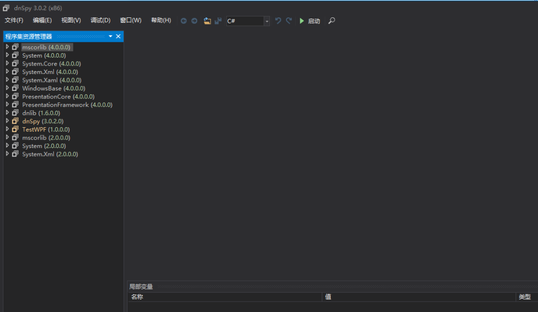Open the 编辑(E) menu
Viewport: 538px width, 312px height.
[42, 20]
